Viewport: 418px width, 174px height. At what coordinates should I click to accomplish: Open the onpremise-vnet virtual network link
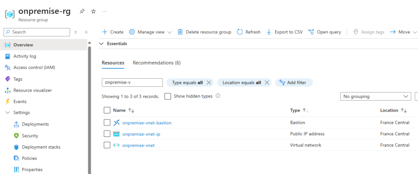pos(138,145)
